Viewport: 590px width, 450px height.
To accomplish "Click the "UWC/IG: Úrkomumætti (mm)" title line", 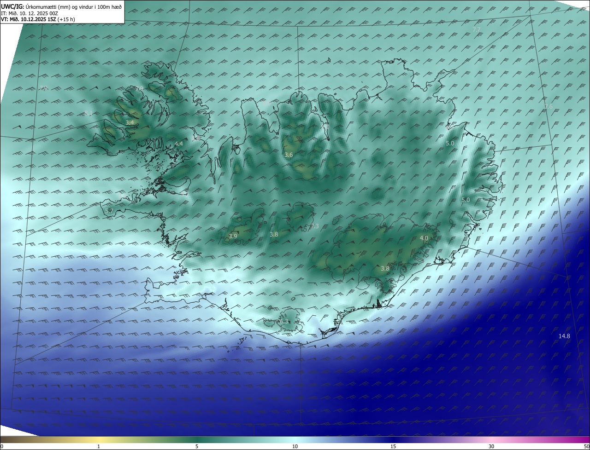I will pos(62,7).
